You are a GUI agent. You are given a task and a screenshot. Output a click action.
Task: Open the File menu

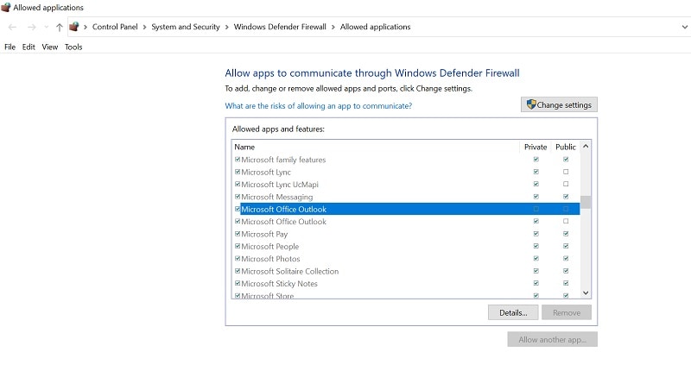click(10, 47)
